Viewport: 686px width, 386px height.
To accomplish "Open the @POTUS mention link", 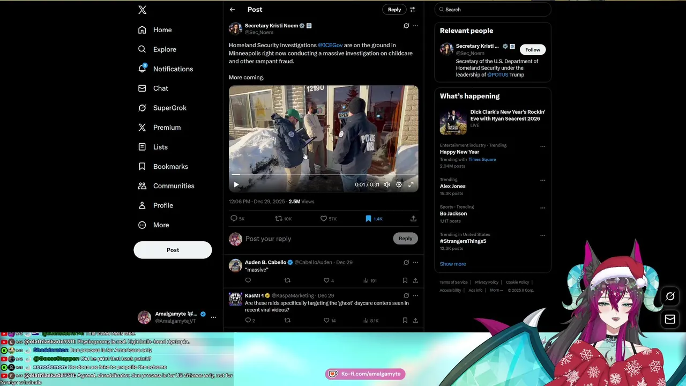I will click(x=497, y=75).
